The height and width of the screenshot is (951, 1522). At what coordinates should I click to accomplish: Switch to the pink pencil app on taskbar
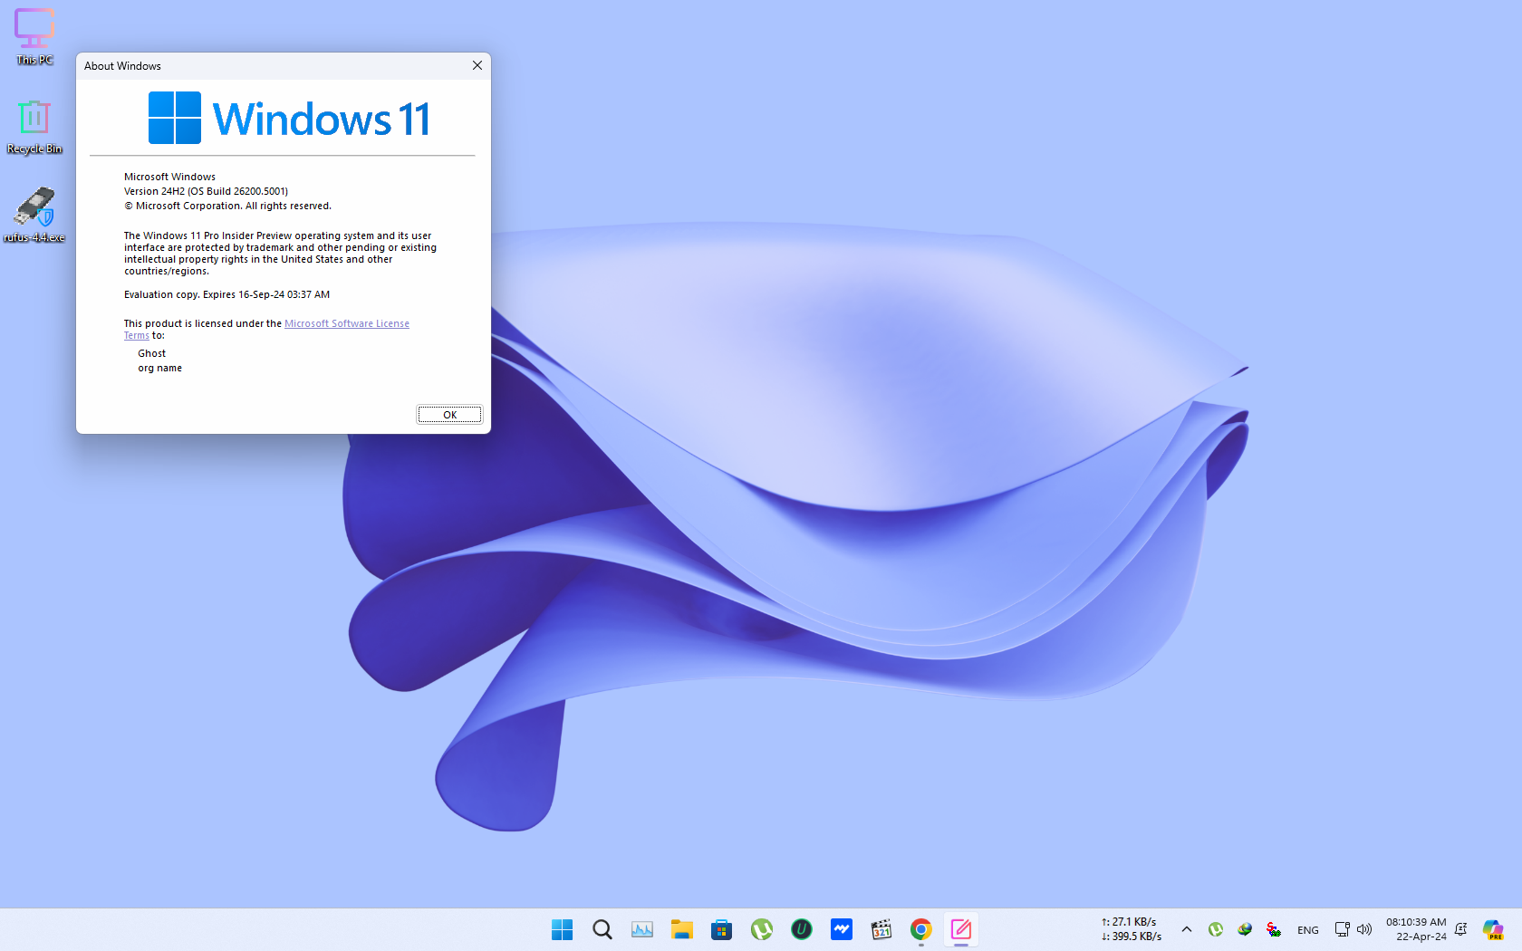(961, 929)
